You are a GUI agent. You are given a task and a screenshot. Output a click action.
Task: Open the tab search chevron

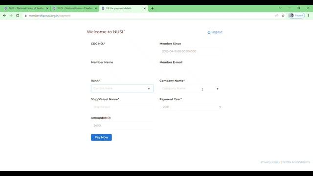click(x=280, y=8)
